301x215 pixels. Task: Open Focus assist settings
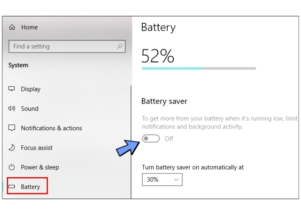tap(37, 147)
